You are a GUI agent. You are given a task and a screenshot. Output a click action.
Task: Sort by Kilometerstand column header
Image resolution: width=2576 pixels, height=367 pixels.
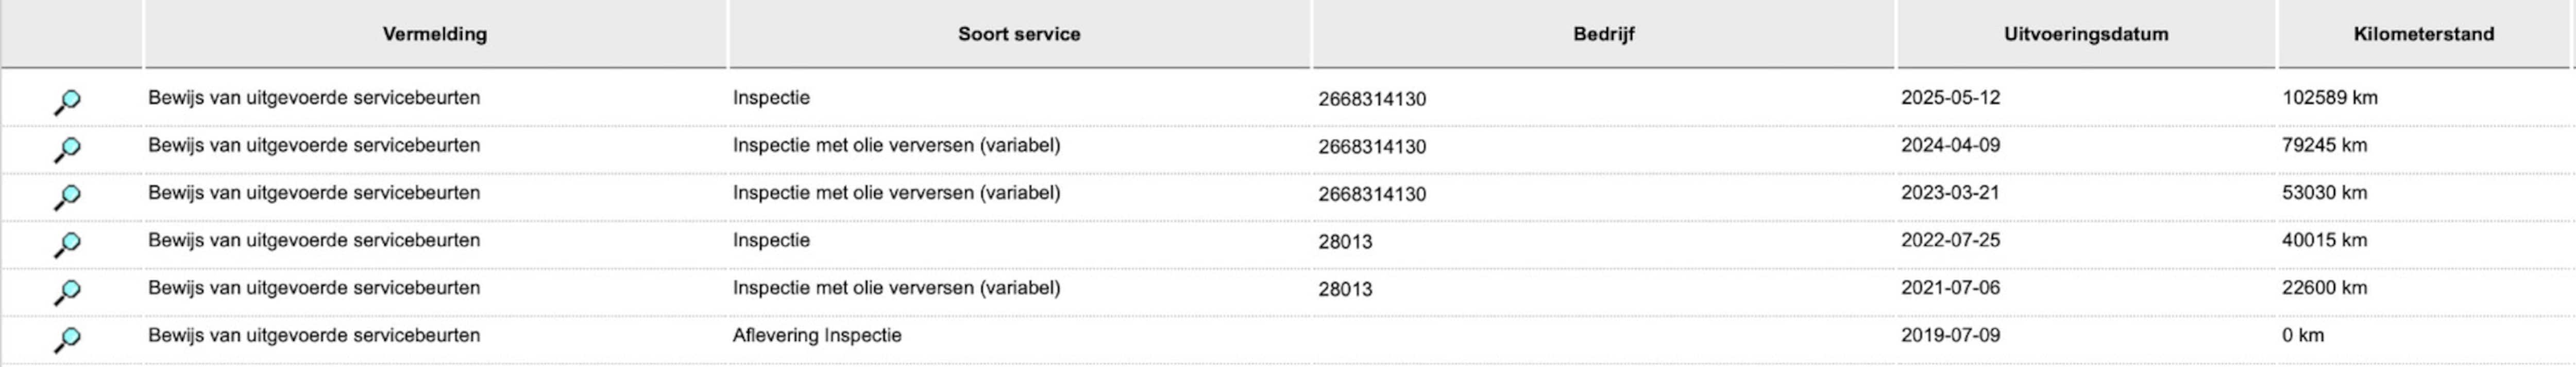point(2423,34)
